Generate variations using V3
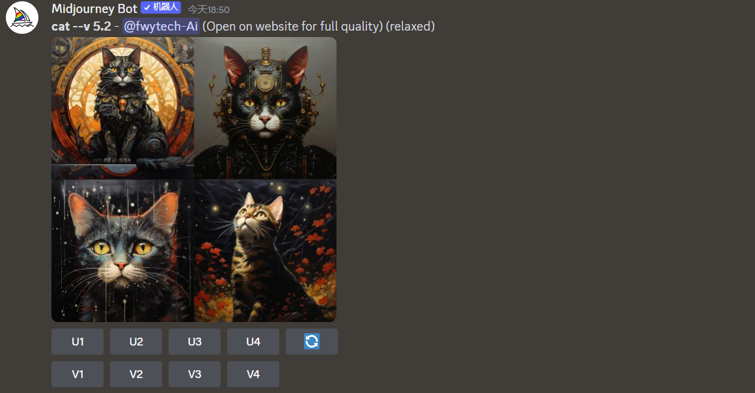Screen dimensions: 755x393 coord(195,374)
